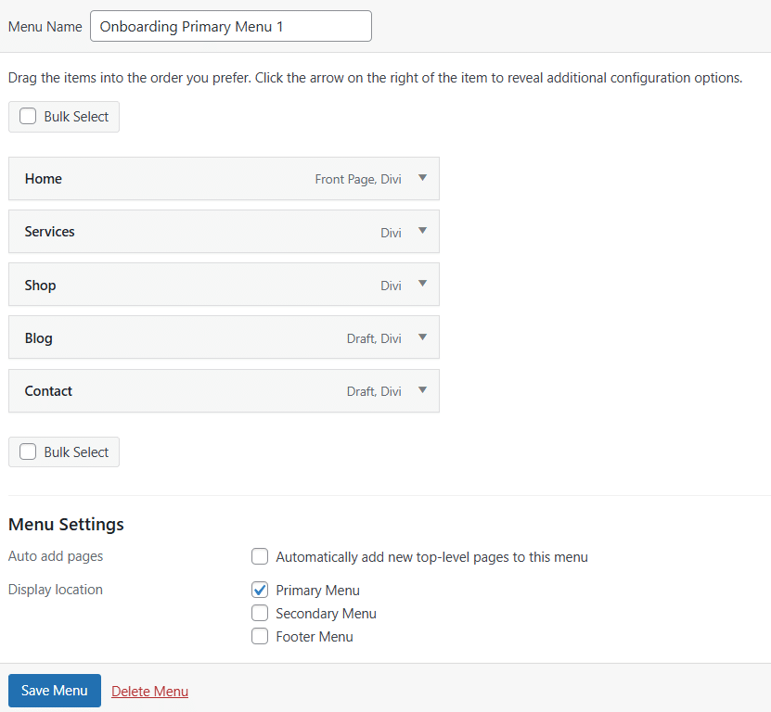Expand the Home menu item options arrow

(422, 178)
